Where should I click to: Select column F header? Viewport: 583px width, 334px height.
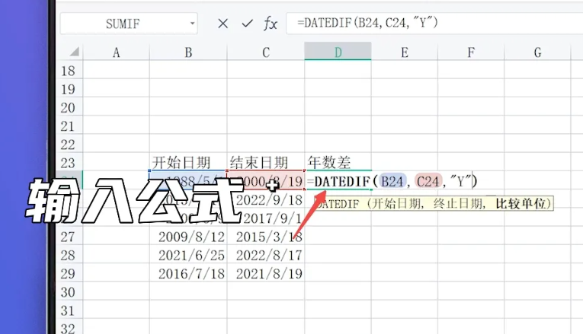tap(471, 52)
